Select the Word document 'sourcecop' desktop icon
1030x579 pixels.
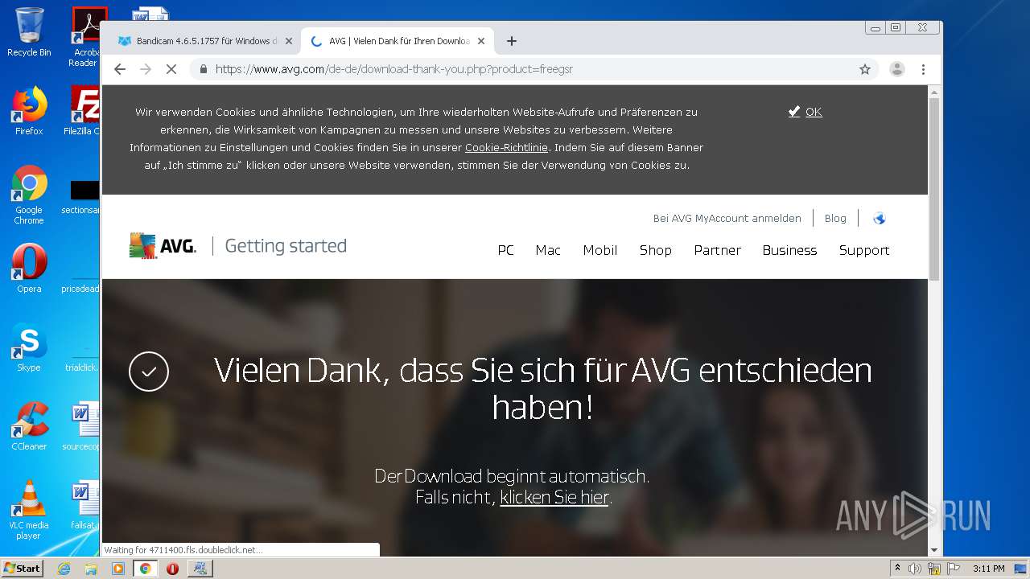click(x=83, y=426)
